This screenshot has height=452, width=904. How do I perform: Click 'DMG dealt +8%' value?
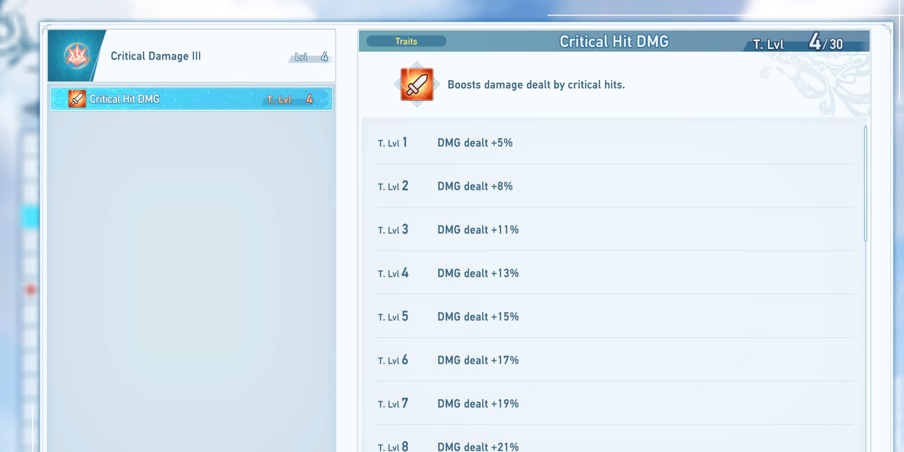(475, 186)
